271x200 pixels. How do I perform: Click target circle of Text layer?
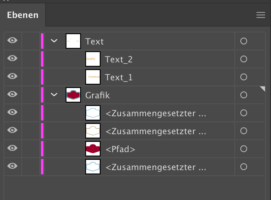tap(244, 41)
